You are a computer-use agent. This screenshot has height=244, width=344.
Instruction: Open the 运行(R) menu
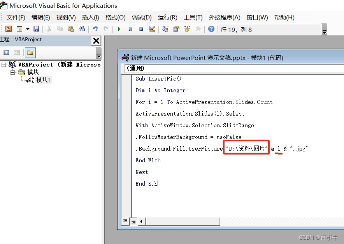pyautogui.click(x=168, y=18)
